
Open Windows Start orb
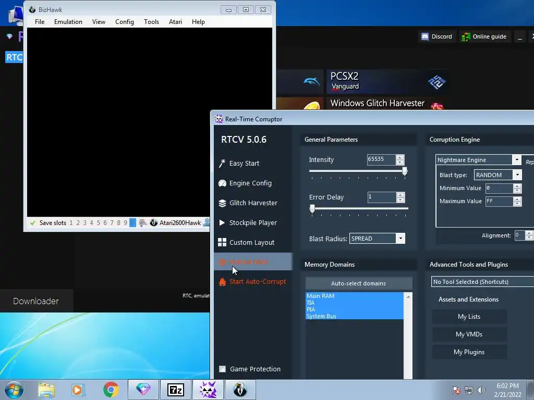[14, 390]
